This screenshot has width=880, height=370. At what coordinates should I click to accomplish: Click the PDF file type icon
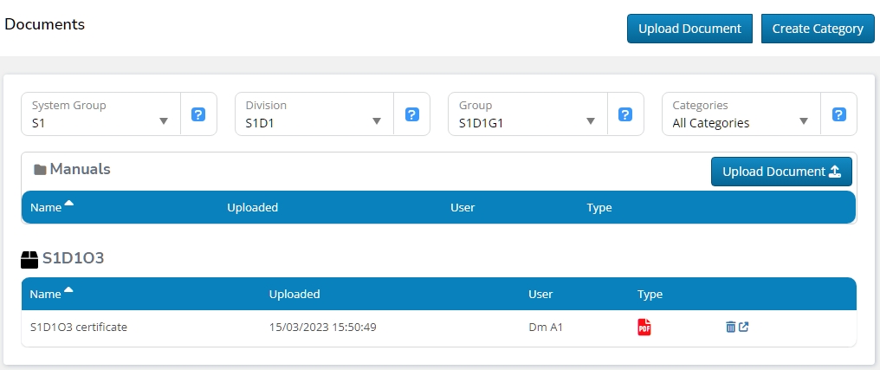coord(644,327)
